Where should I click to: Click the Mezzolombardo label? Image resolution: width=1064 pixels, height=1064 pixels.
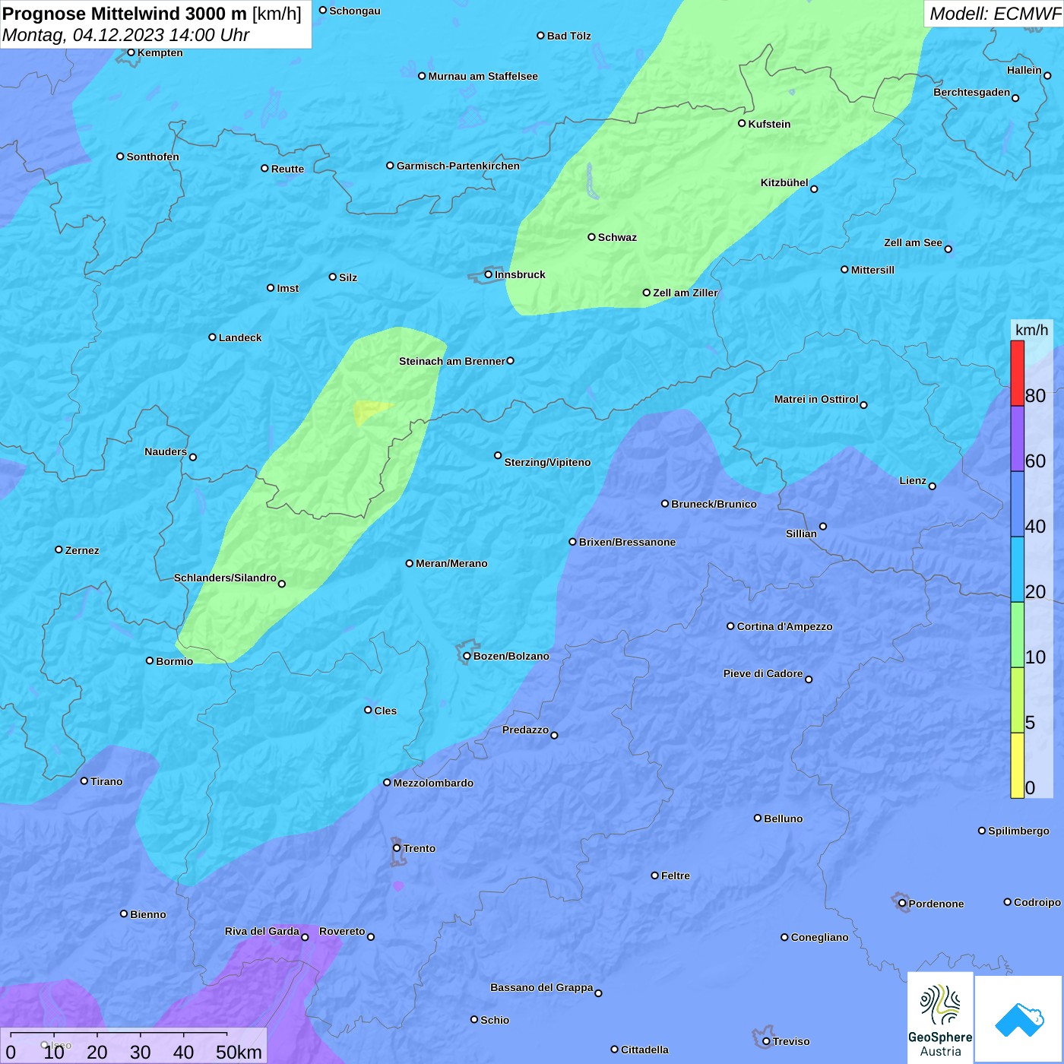(433, 783)
